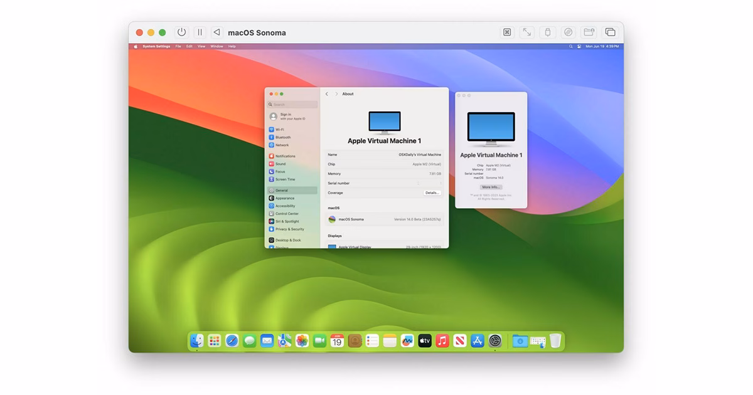Open the Edit menu
The height and width of the screenshot is (395, 753).
tap(190, 46)
